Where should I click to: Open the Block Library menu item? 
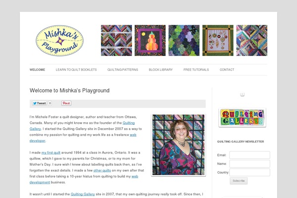click(160, 70)
